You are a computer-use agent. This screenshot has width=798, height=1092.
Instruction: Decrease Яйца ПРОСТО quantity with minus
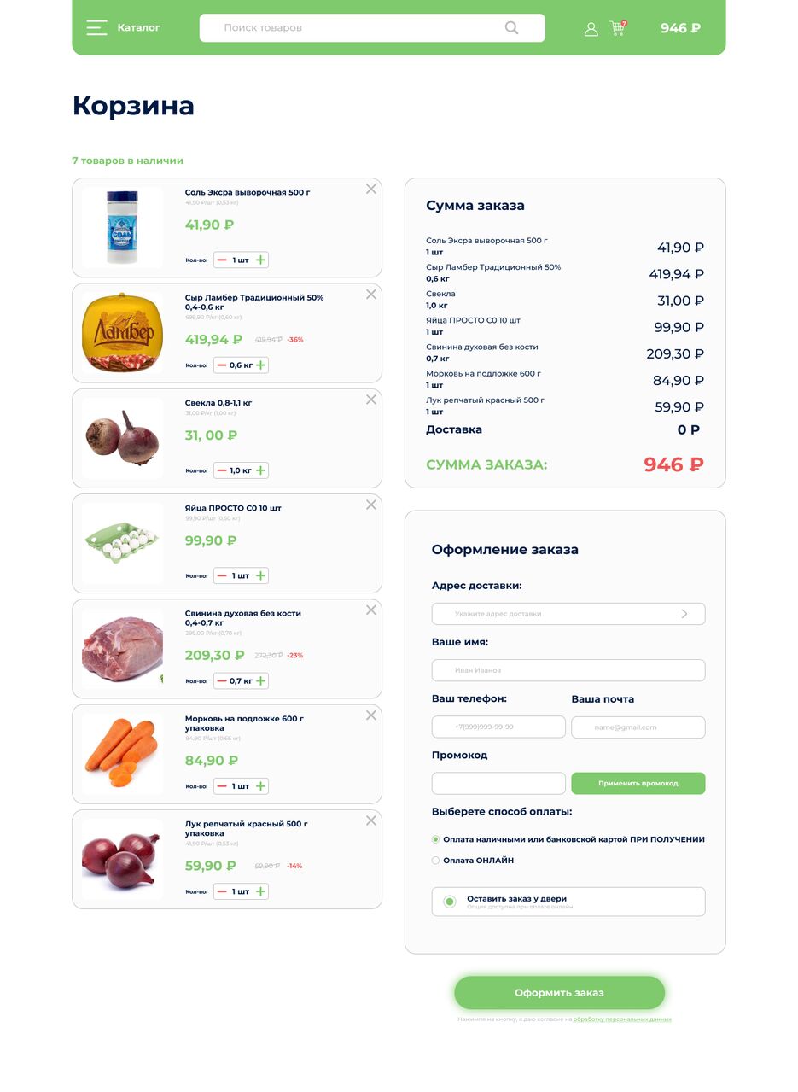(222, 575)
